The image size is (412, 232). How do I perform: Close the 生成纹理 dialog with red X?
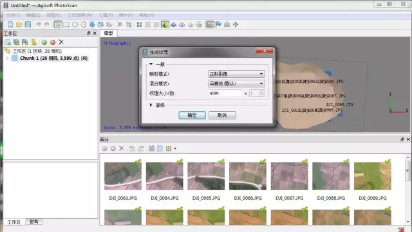(265, 51)
